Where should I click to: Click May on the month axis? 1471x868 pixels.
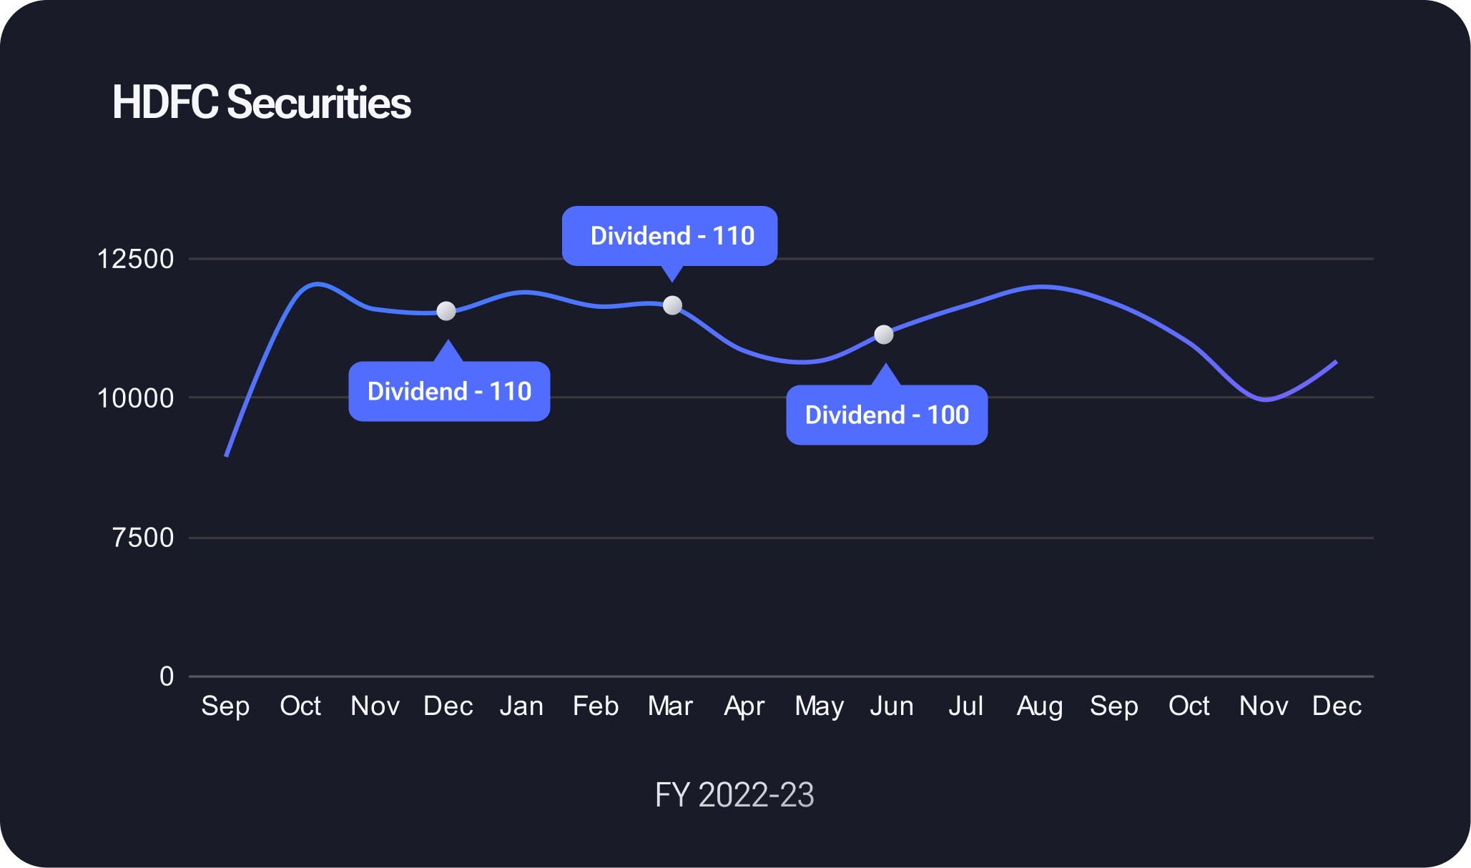click(820, 706)
